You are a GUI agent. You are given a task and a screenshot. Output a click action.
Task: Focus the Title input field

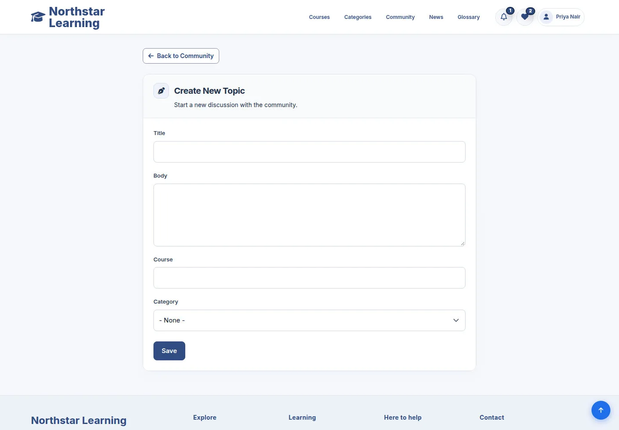click(309, 152)
